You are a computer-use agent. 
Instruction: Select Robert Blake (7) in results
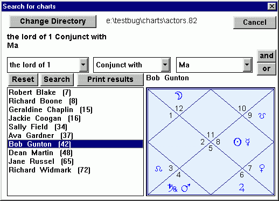coord(75,92)
